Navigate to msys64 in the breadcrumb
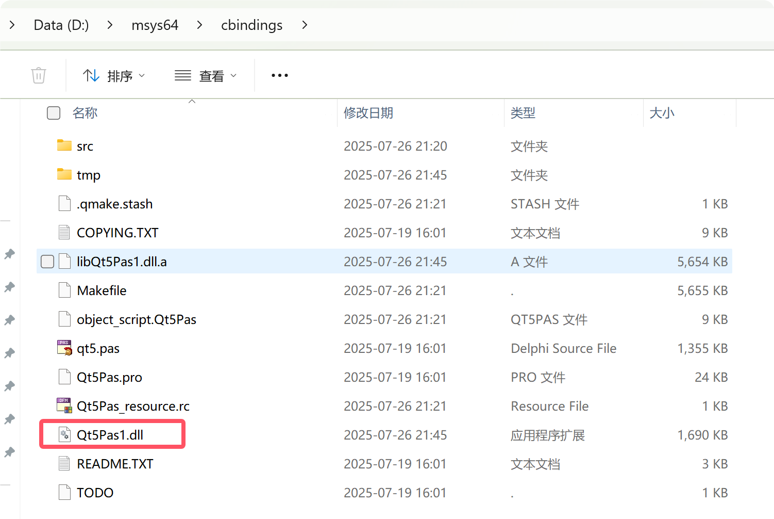The height and width of the screenshot is (519, 774). [155, 25]
